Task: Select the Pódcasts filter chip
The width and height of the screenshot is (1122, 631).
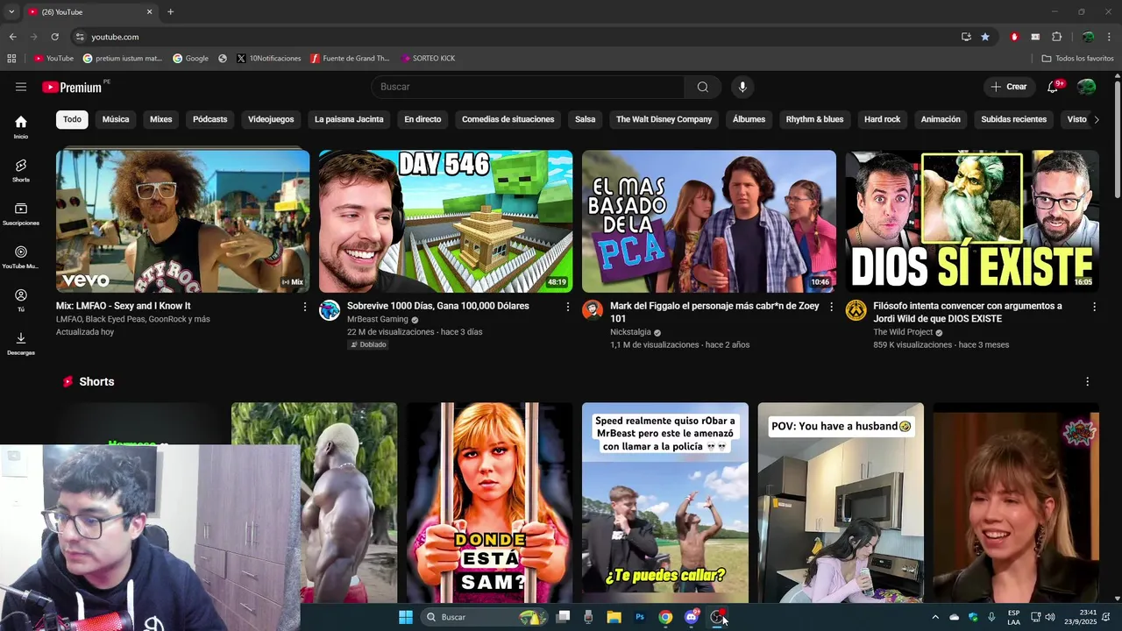Action: [x=209, y=119]
